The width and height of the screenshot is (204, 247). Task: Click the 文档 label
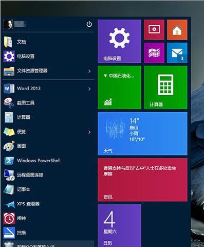(22, 42)
